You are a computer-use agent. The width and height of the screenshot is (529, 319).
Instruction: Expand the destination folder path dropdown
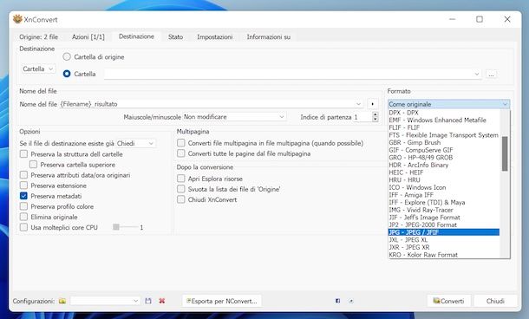tap(477, 74)
